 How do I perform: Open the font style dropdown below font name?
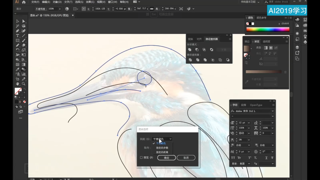click(x=273, y=116)
